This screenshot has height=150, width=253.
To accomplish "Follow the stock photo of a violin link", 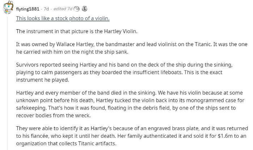I will pyautogui.click(x=63, y=18).
